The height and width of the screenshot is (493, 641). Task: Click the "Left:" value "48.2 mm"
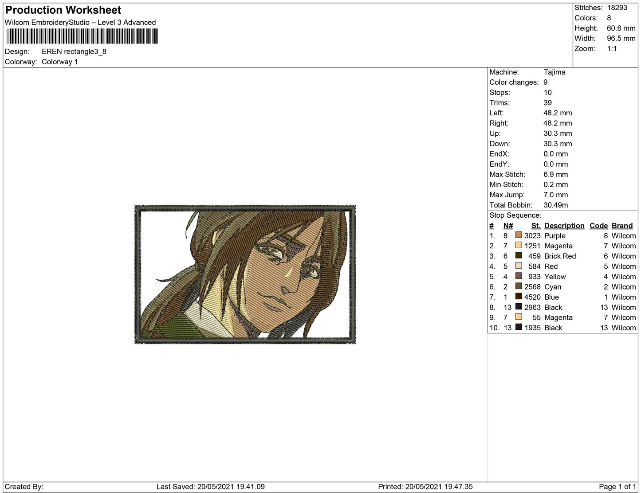(558, 113)
